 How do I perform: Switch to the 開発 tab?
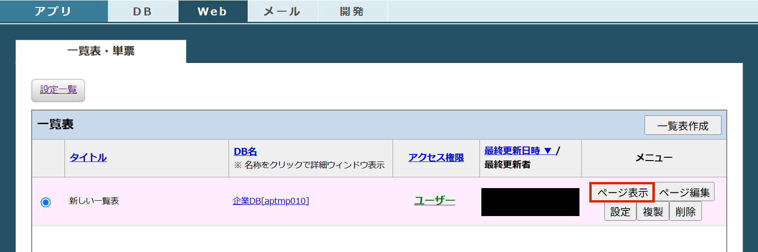352,11
